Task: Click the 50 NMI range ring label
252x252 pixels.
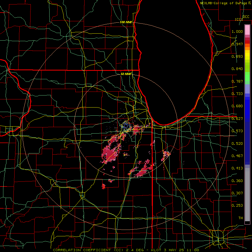Action: 126,74
